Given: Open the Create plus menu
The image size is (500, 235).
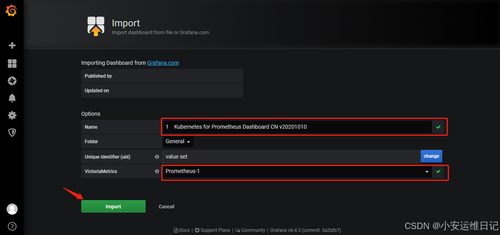Looking at the screenshot, I should pos(12,45).
